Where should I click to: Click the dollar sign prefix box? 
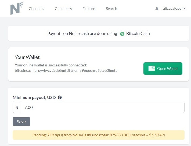[17, 107]
